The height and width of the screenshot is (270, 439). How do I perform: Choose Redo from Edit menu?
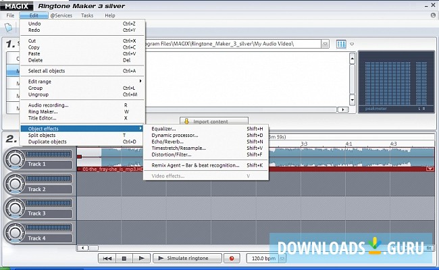tap(82, 30)
